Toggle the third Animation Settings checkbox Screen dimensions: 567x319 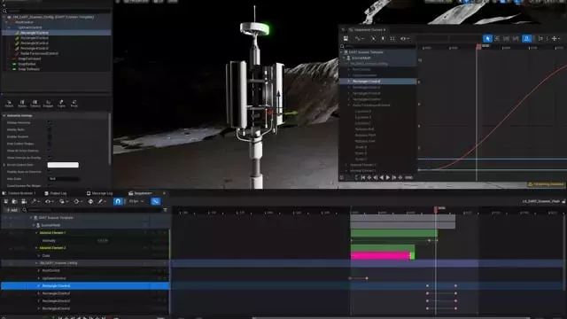pos(50,136)
